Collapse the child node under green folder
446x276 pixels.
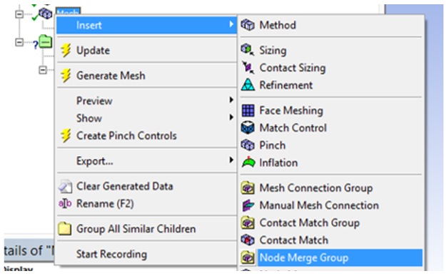pyautogui.click(x=43, y=70)
